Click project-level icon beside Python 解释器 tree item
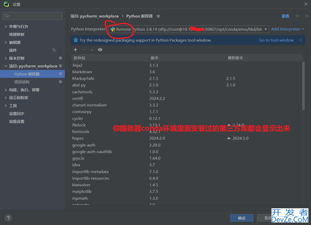 point(60,74)
